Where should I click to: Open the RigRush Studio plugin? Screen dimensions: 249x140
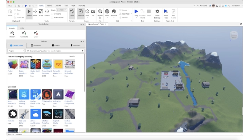pyautogui.click(x=58, y=114)
